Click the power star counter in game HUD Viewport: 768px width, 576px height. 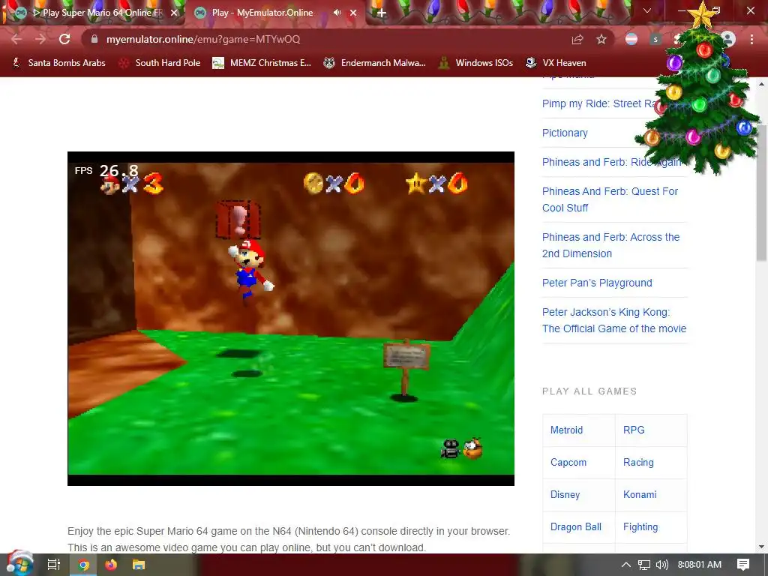(x=436, y=183)
